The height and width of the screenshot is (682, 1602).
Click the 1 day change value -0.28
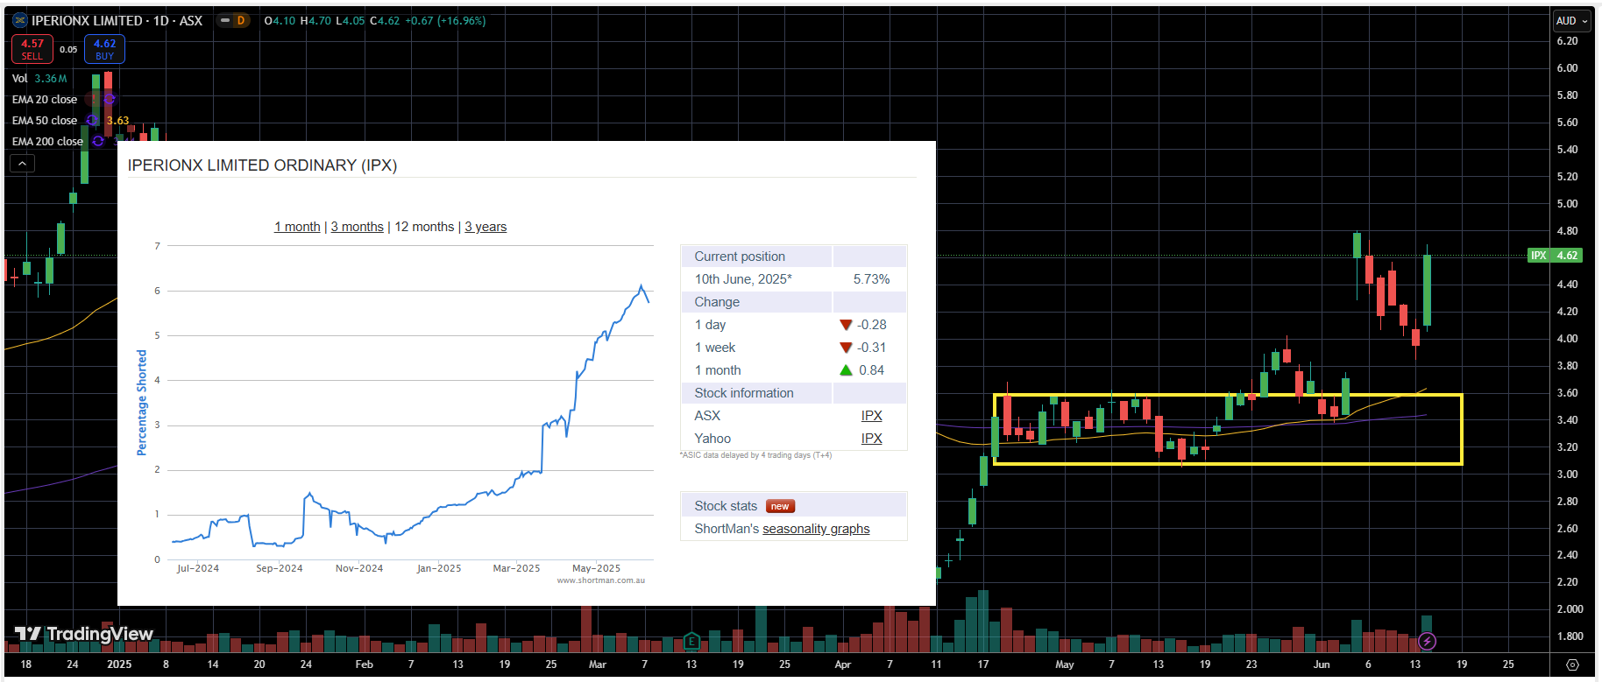point(872,325)
